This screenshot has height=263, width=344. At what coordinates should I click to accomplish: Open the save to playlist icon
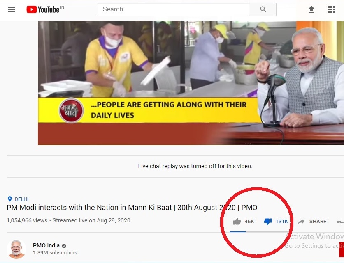[340, 222]
